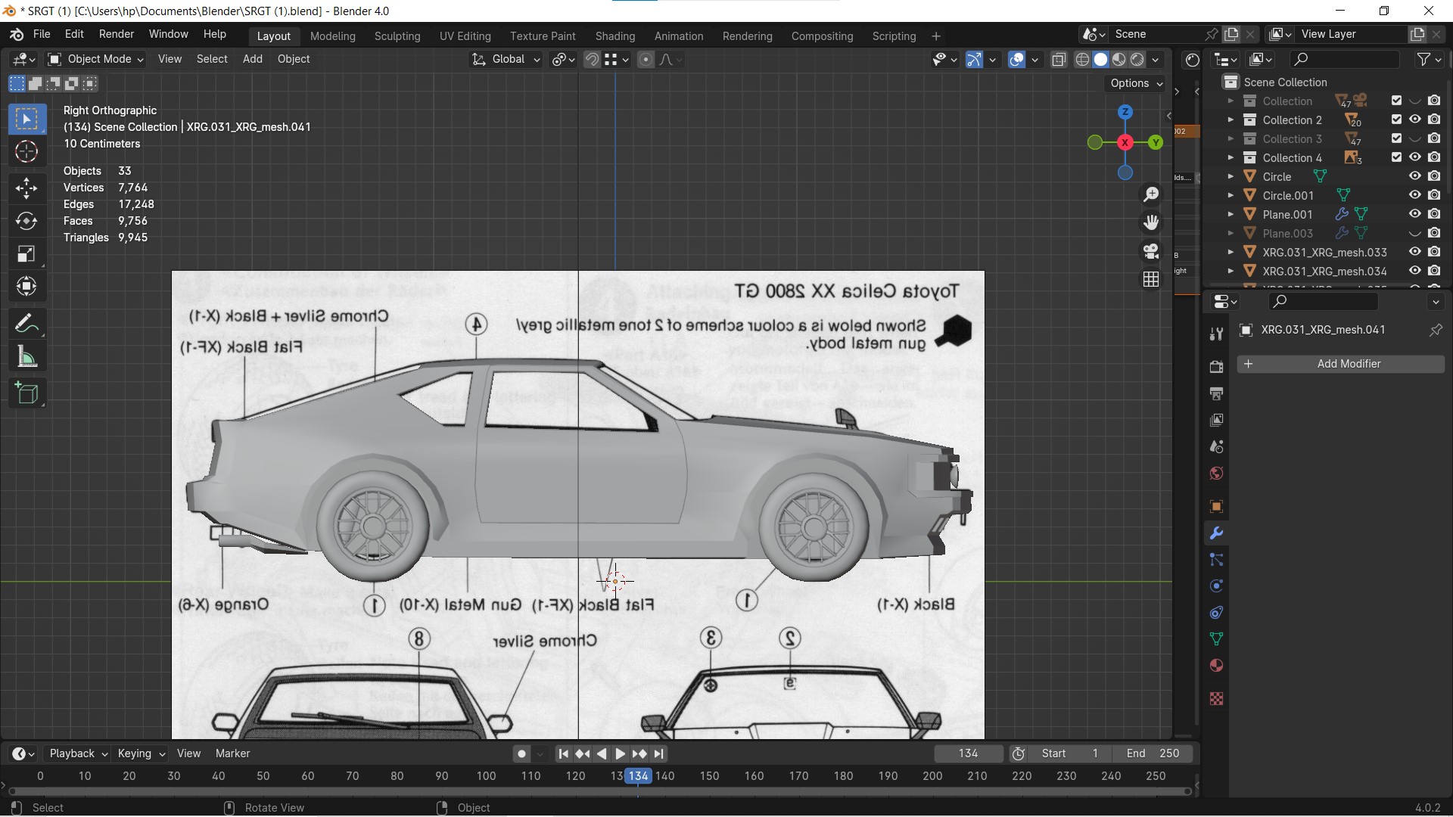Open the viewport Options button

click(1135, 83)
